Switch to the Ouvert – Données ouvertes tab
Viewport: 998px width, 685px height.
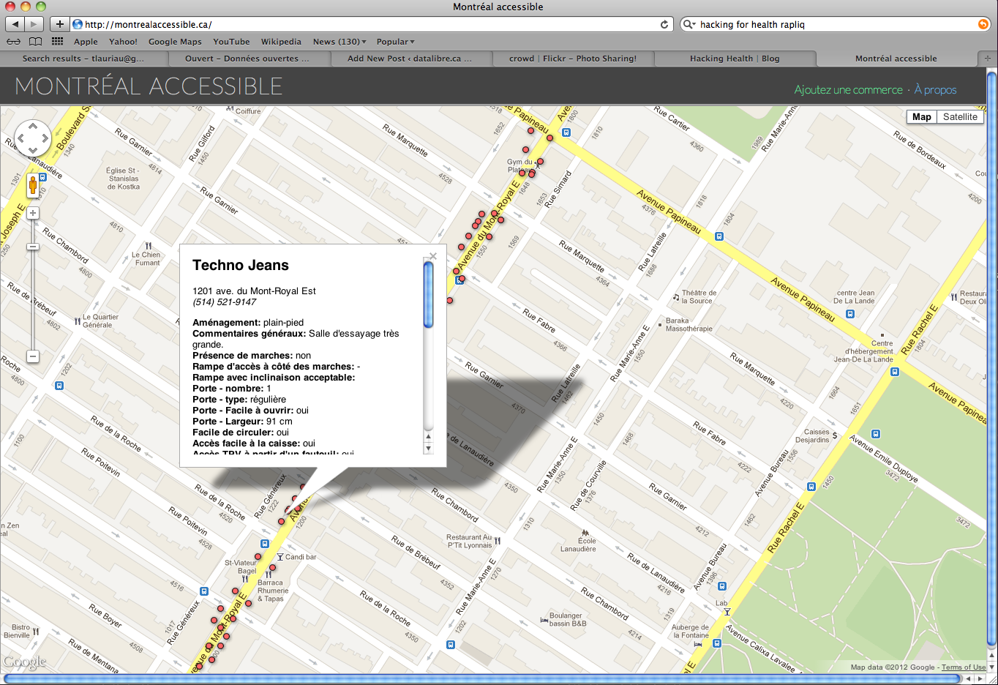pos(247,59)
